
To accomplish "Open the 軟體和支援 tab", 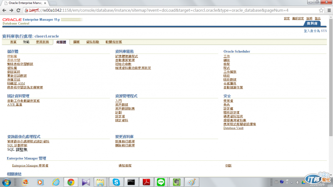I will click(114, 42).
